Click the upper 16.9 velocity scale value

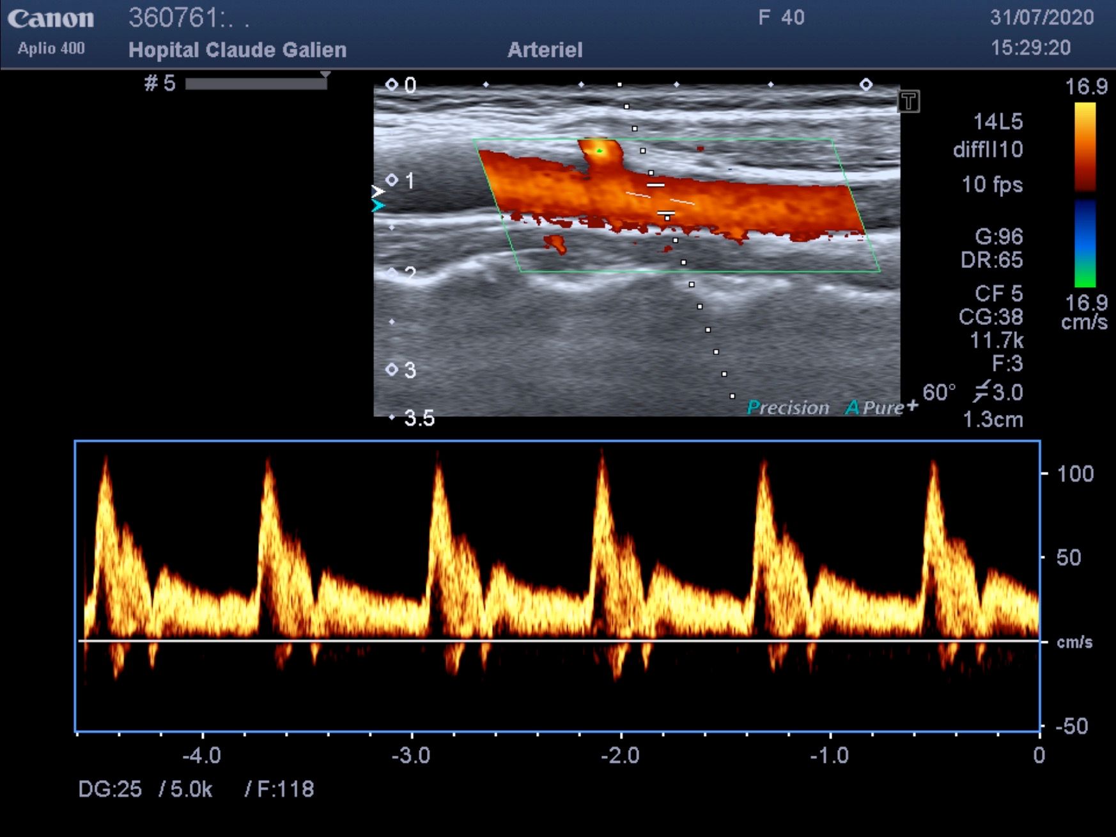pyautogui.click(x=1086, y=87)
